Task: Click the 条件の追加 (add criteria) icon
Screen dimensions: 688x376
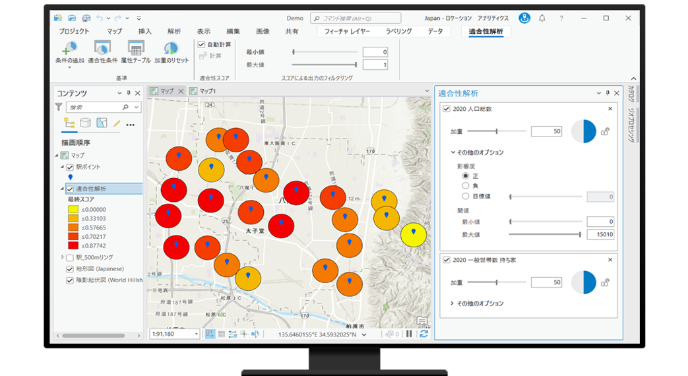Action: [x=69, y=49]
